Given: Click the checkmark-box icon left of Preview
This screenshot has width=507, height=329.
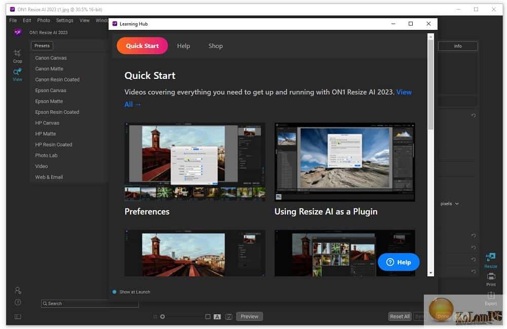Looking at the screenshot, I should coord(229,317).
